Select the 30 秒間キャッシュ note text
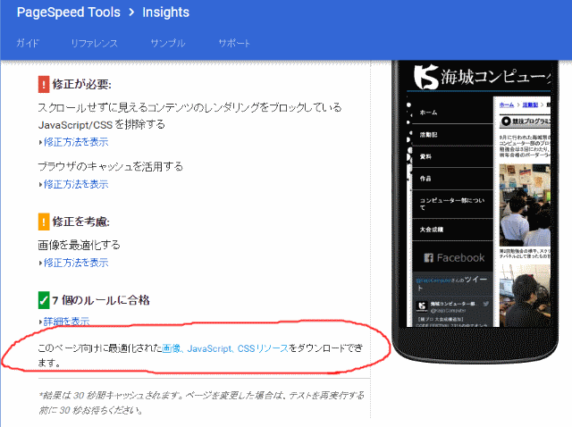The width and height of the screenshot is (572, 427). [x=201, y=403]
